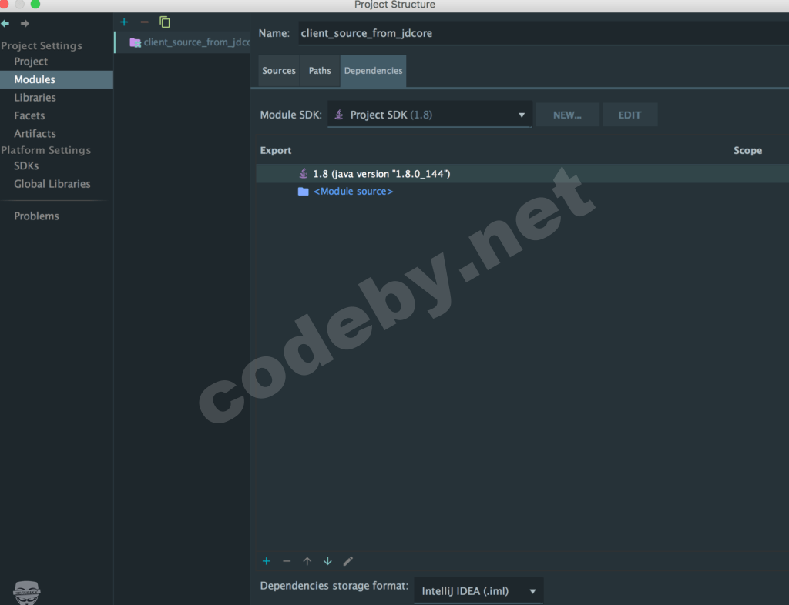Screen dimensions: 789x605
Task: Add a new module with plus icon
Action: pyautogui.click(x=124, y=22)
